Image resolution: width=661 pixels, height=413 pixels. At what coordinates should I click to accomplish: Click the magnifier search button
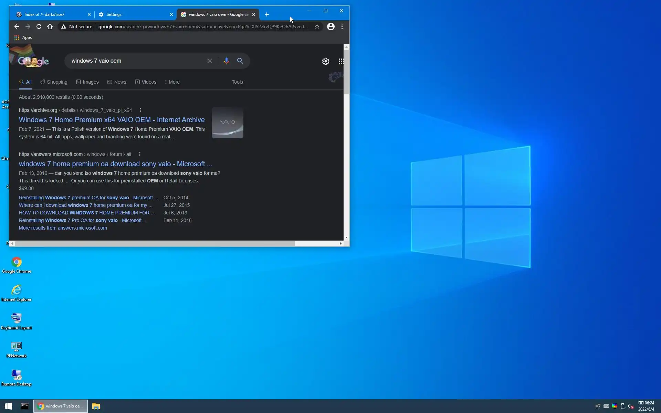(x=240, y=61)
